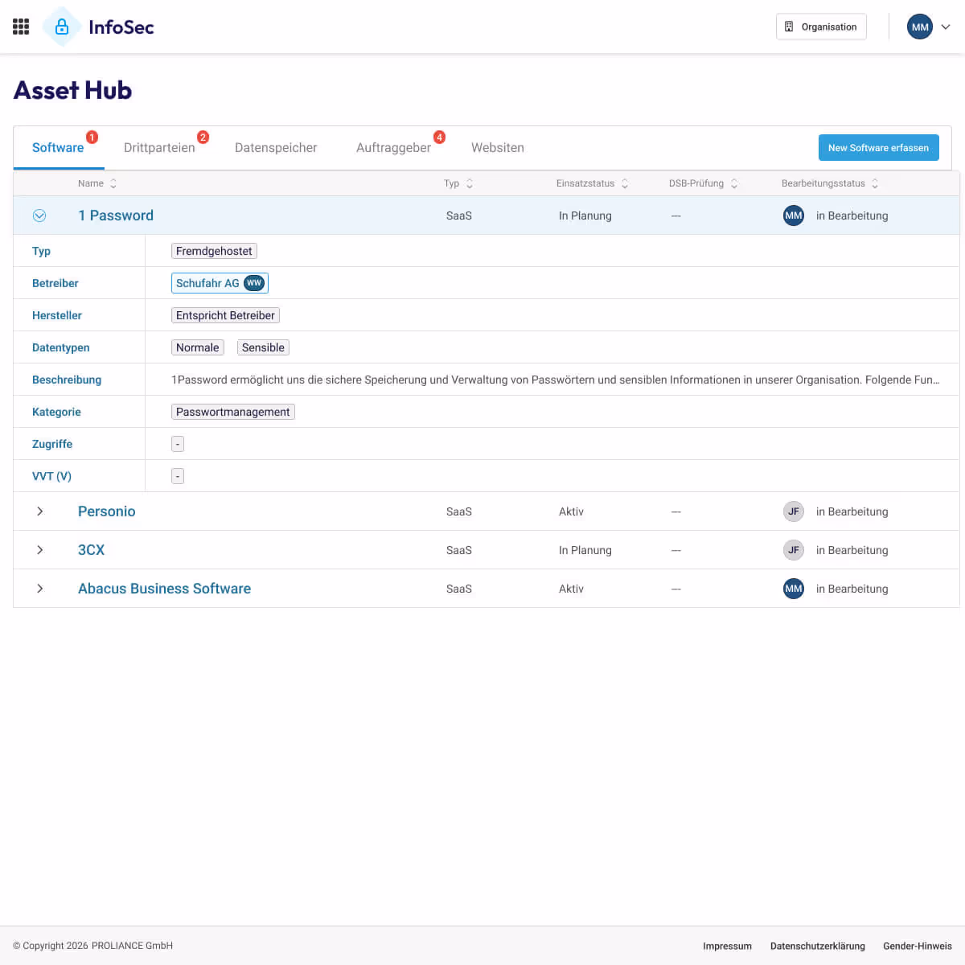Expand the 3CX row
This screenshot has height=965, width=965.
pos(39,550)
